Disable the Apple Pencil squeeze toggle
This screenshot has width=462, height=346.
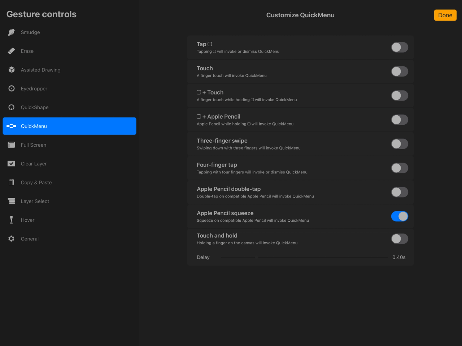pos(400,216)
